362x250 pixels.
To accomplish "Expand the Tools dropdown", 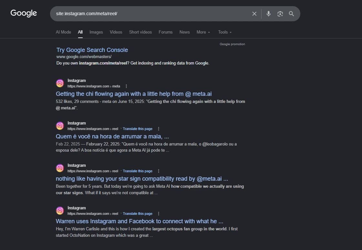I will [x=225, y=32].
